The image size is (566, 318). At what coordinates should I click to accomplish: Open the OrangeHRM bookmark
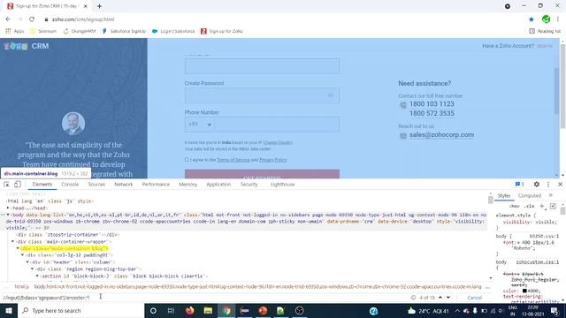point(80,32)
